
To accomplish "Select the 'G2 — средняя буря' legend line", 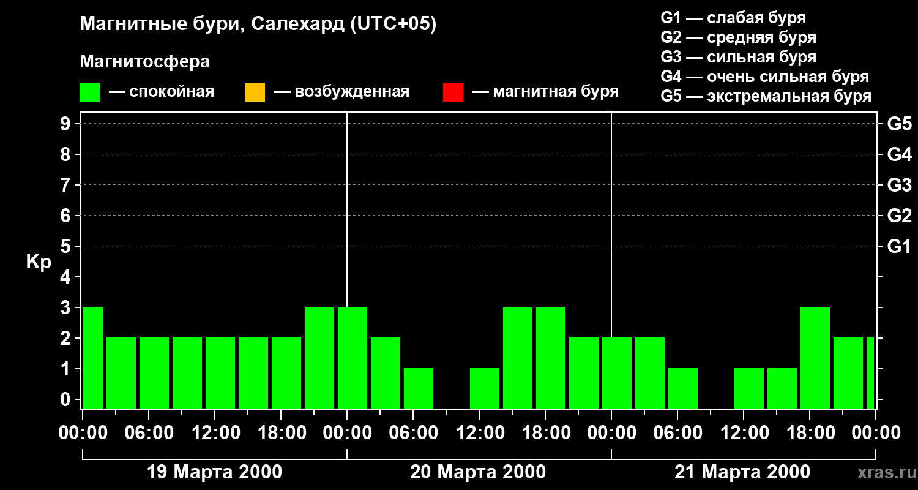I will click(739, 37).
